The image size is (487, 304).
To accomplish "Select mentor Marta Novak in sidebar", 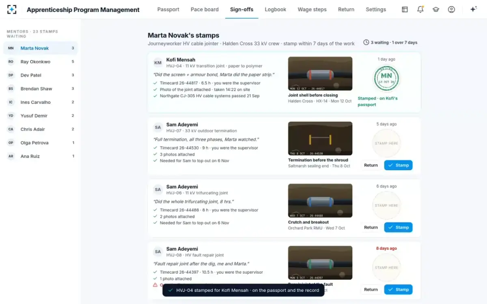I will pyautogui.click(x=41, y=48).
